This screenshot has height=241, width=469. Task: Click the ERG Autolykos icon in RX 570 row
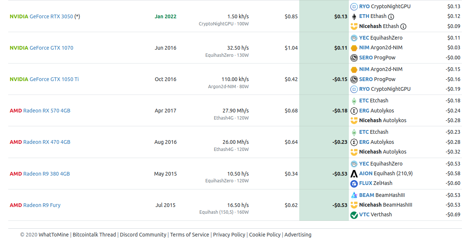click(354, 111)
